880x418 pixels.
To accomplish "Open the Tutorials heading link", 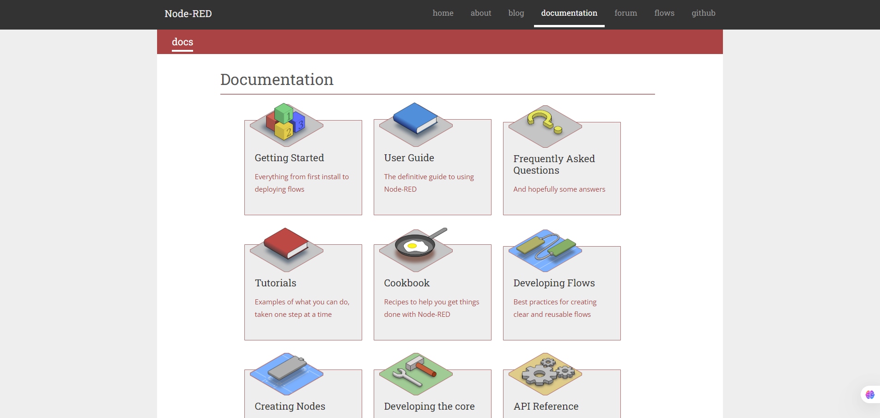I will [275, 283].
